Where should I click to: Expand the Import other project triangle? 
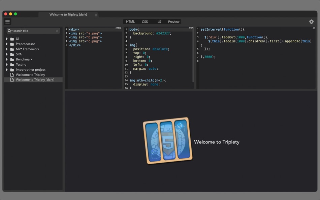7,70
